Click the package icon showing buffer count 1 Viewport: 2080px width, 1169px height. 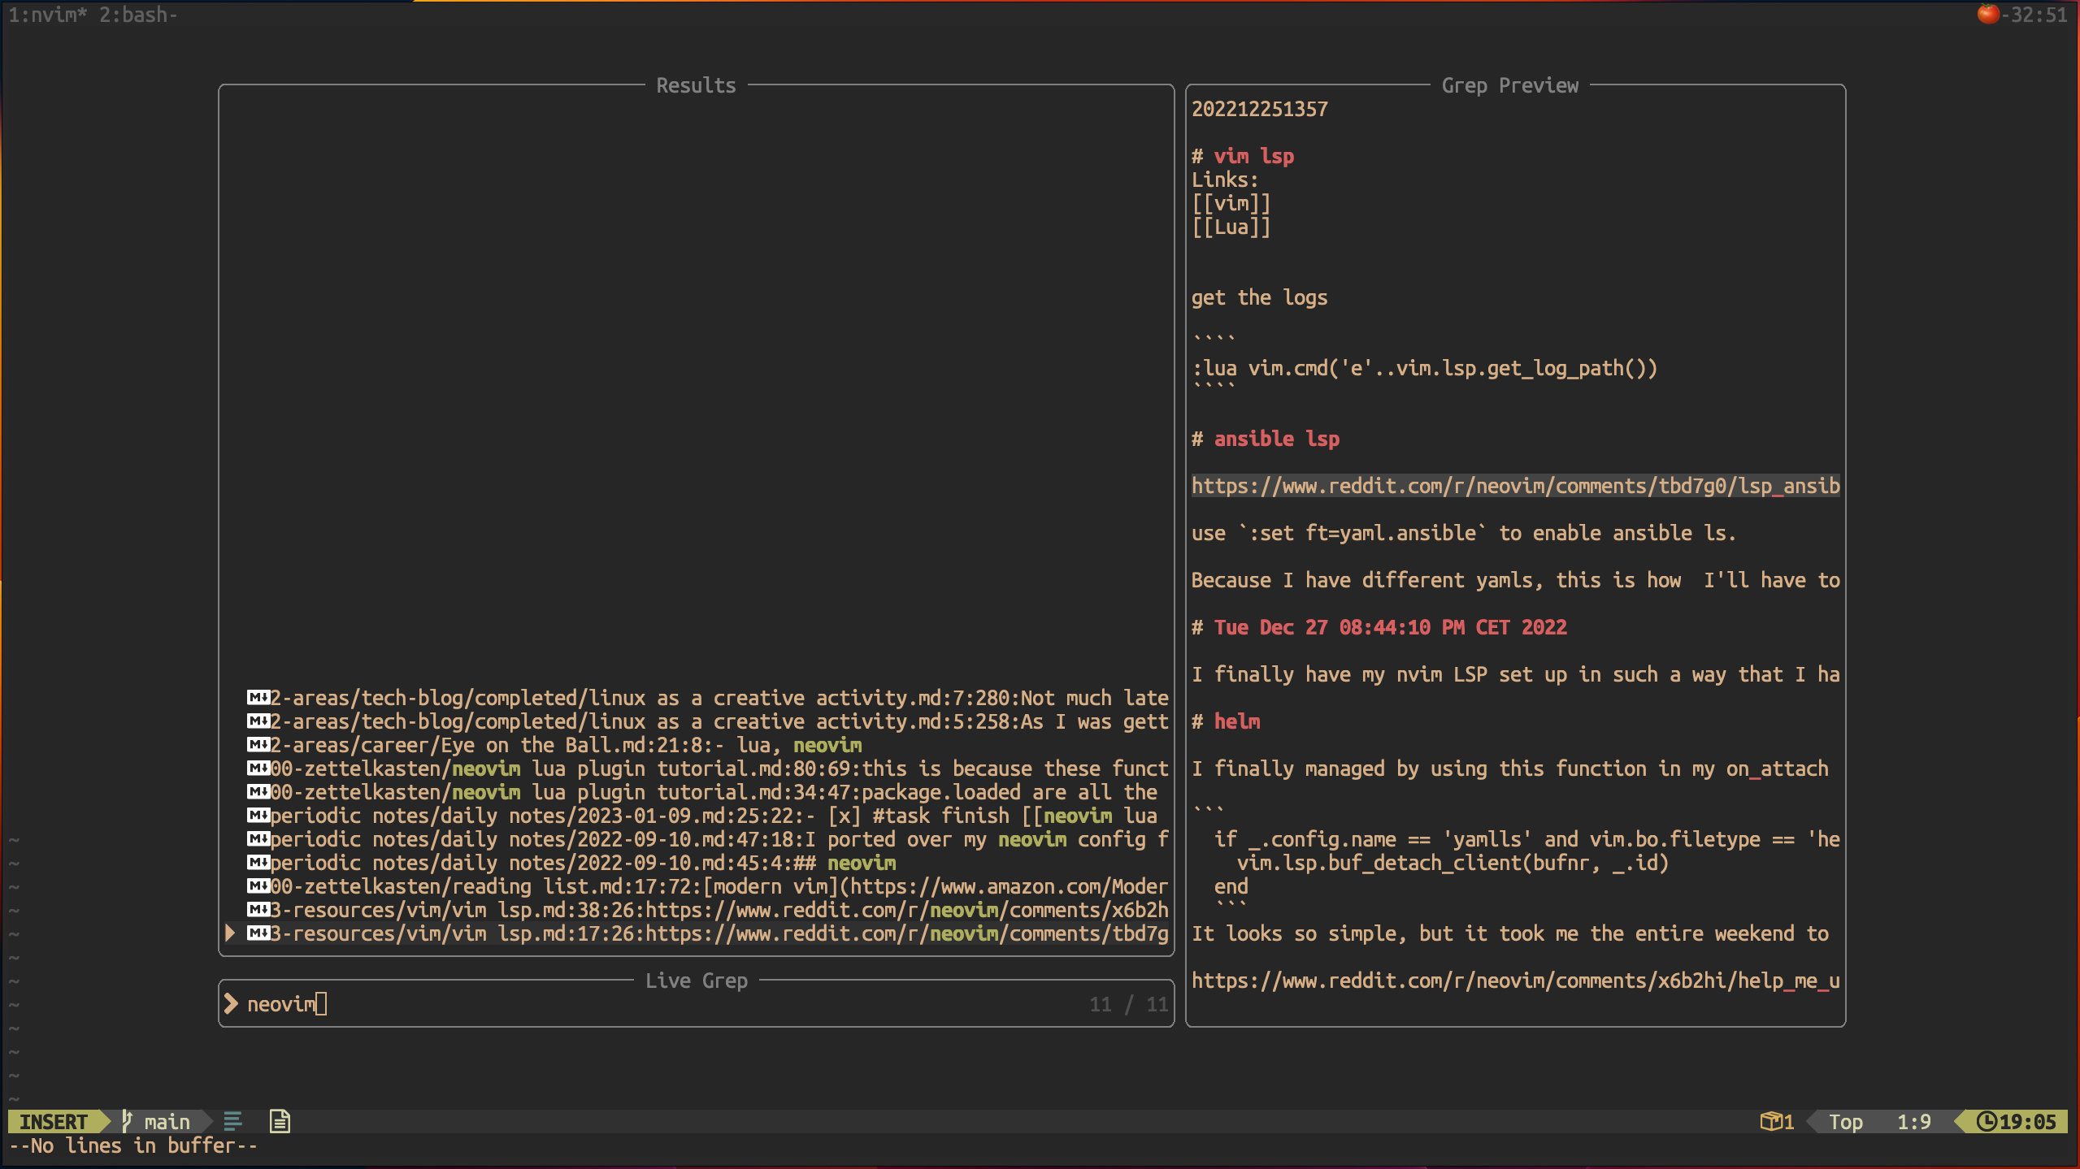click(x=1775, y=1121)
